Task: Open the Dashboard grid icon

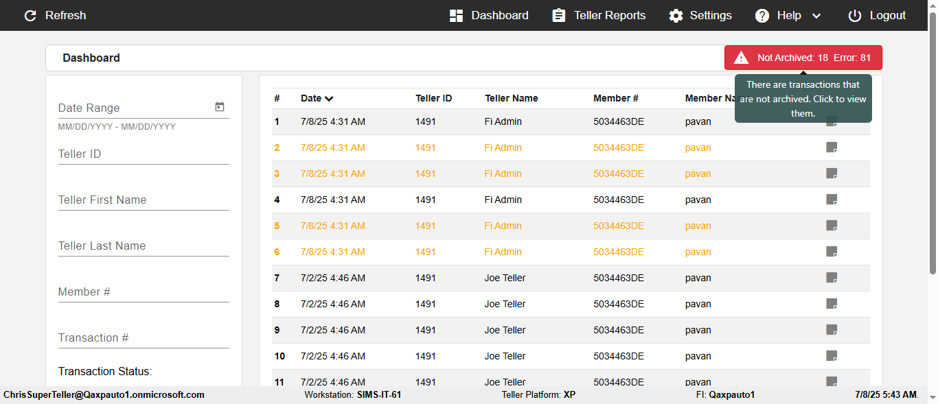Action: point(456,16)
